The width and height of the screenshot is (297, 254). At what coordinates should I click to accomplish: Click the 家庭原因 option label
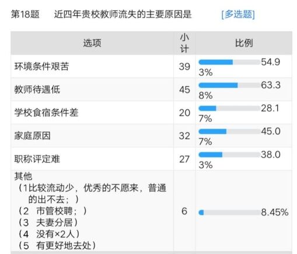(33, 136)
